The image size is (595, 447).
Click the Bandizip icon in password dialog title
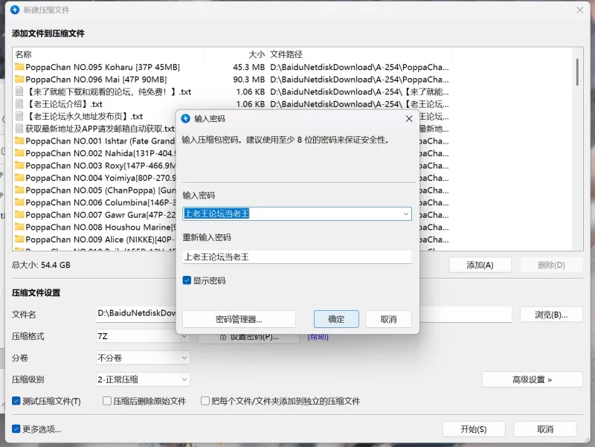(186, 118)
